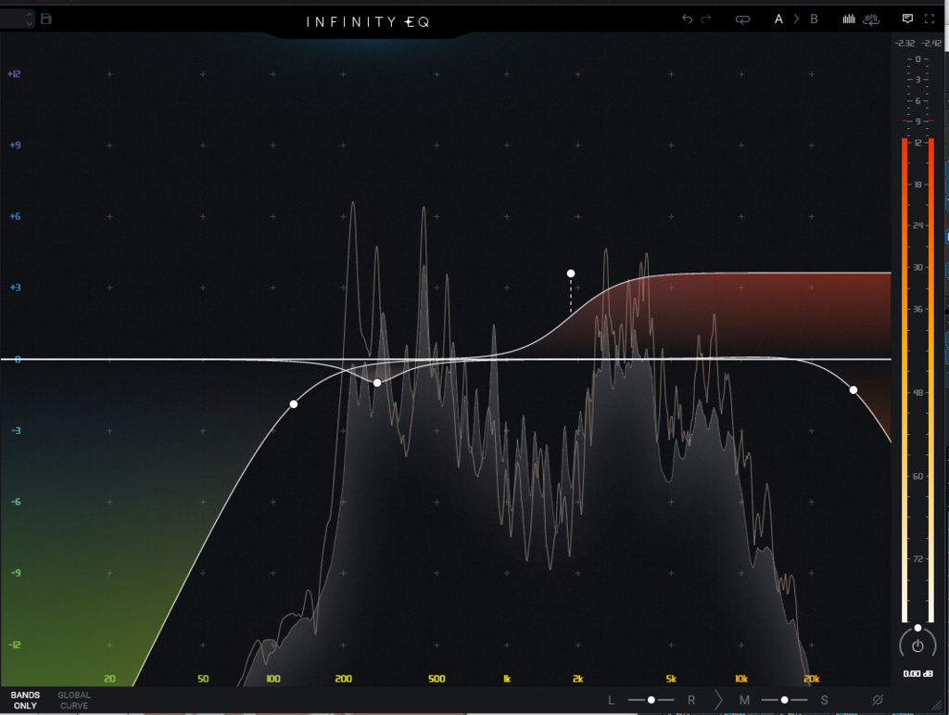Click the window resize grip corner
The width and height of the screenshot is (949, 715).
point(938,704)
